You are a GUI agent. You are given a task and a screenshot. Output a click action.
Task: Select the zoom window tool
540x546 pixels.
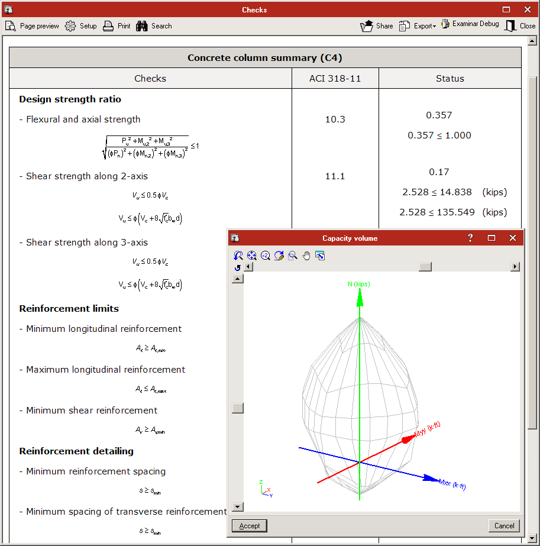(x=293, y=256)
